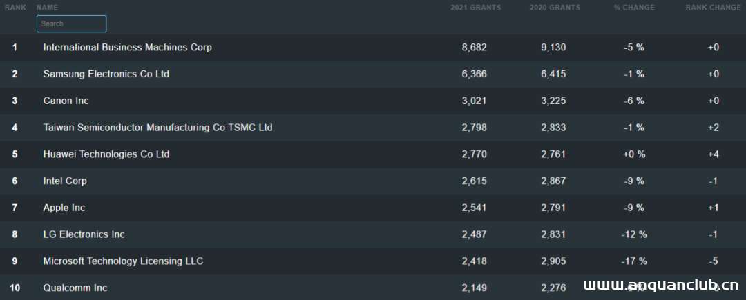The height and width of the screenshot is (300, 746).
Task: Open the Intel Corp row
Action: click(65, 181)
